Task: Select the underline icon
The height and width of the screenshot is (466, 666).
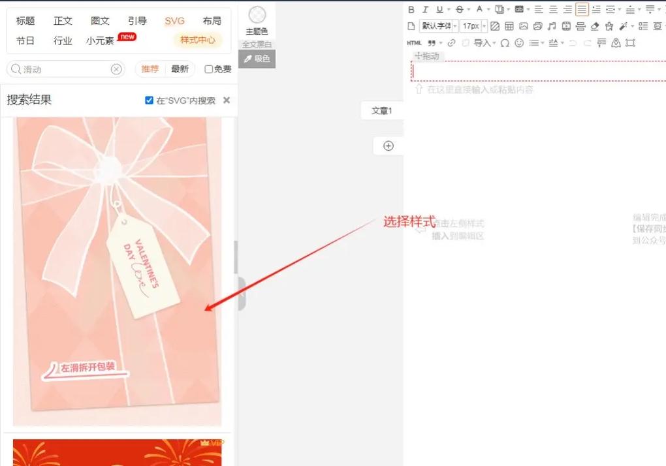Action: [439, 10]
